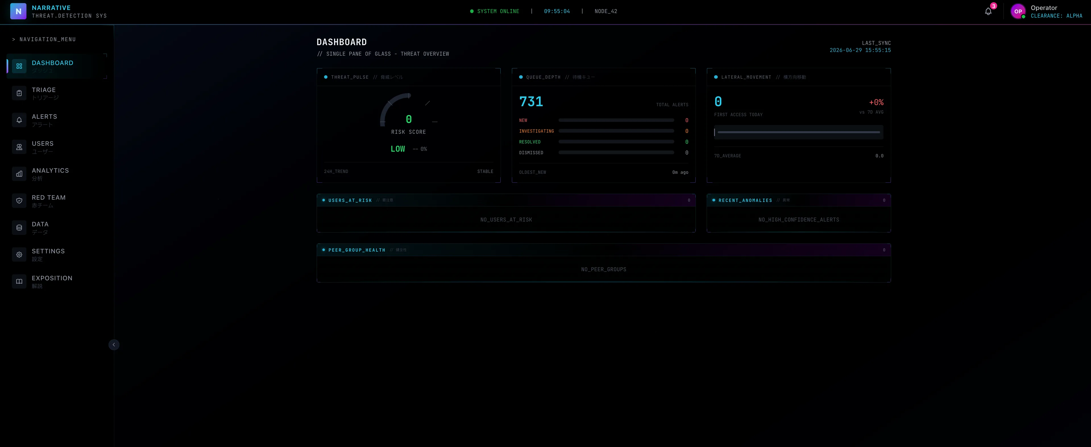Click the INVESTIGATING alerts progress bar
The height and width of the screenshot is (447, 1091).
click(x=616, y=131)
